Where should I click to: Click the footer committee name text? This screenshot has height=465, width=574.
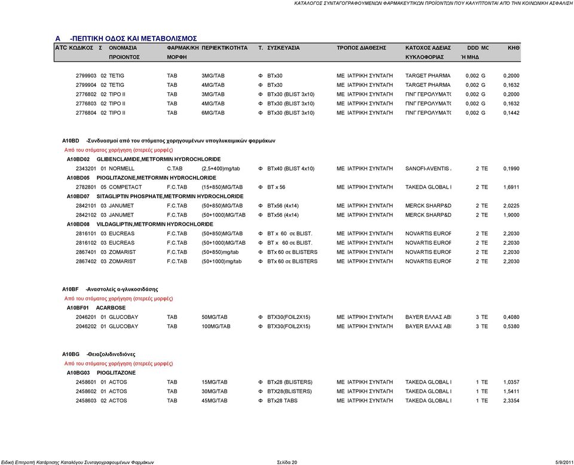tap(77, 462)
